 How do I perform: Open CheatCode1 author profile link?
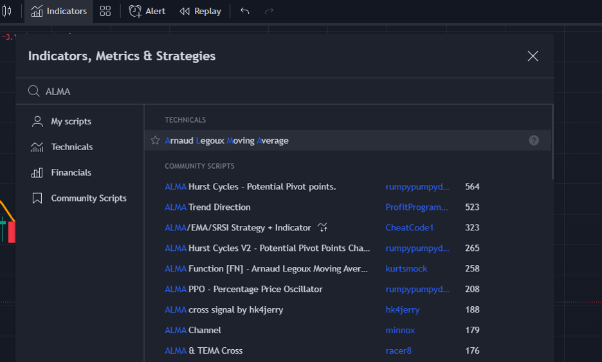[409, 228]
